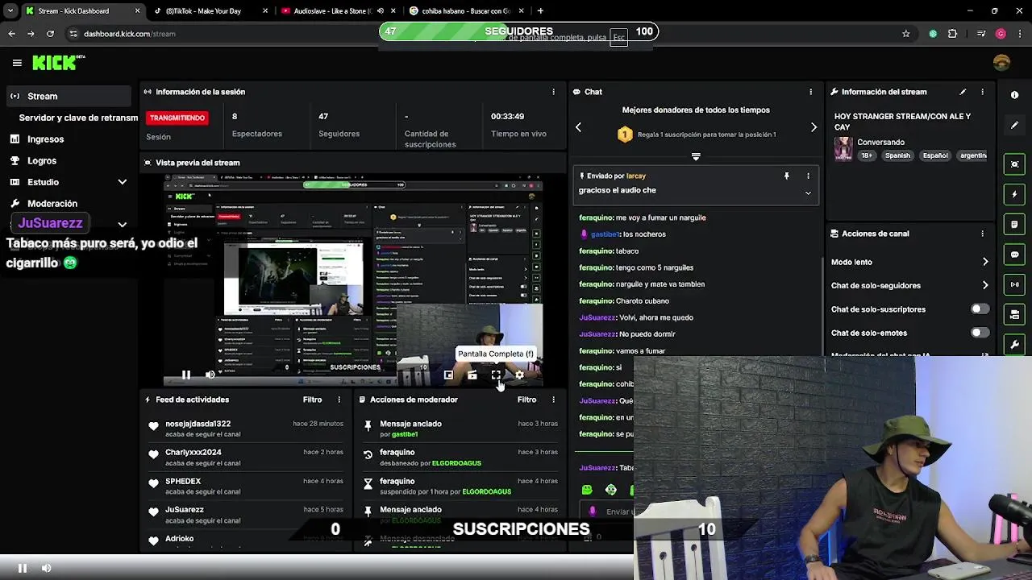
Task: Expand the pinned message chevron
Action: point(808,193)
